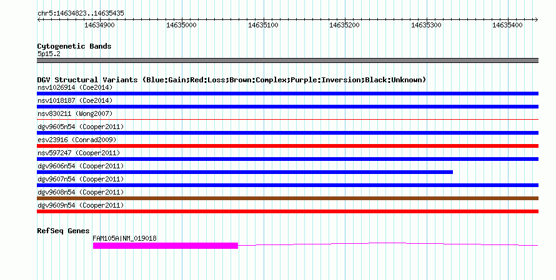The width and height of the screenshot is (556, 280).
Task: Click the shorter dgv9606n54 blue bar
Action: (x=245, y=172)
